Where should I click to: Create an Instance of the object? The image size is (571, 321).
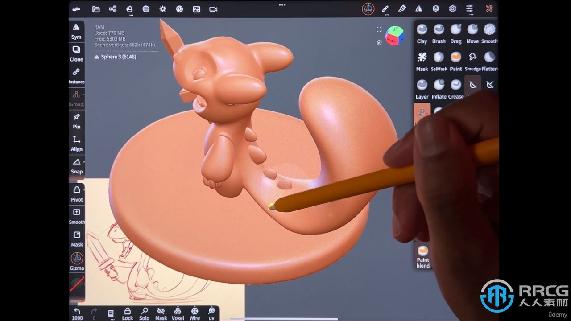coord(76,76)
